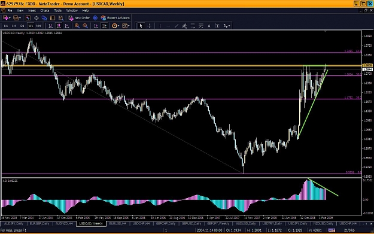374x234 pixels.
Task: Show the Market Watch panel
Action: (x=28, y=18)
